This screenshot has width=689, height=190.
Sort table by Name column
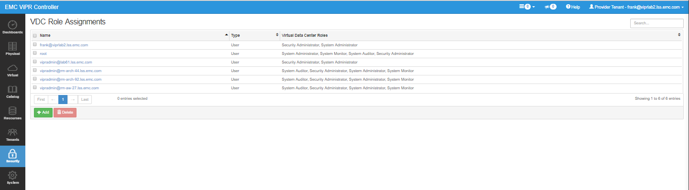point(134,35)
